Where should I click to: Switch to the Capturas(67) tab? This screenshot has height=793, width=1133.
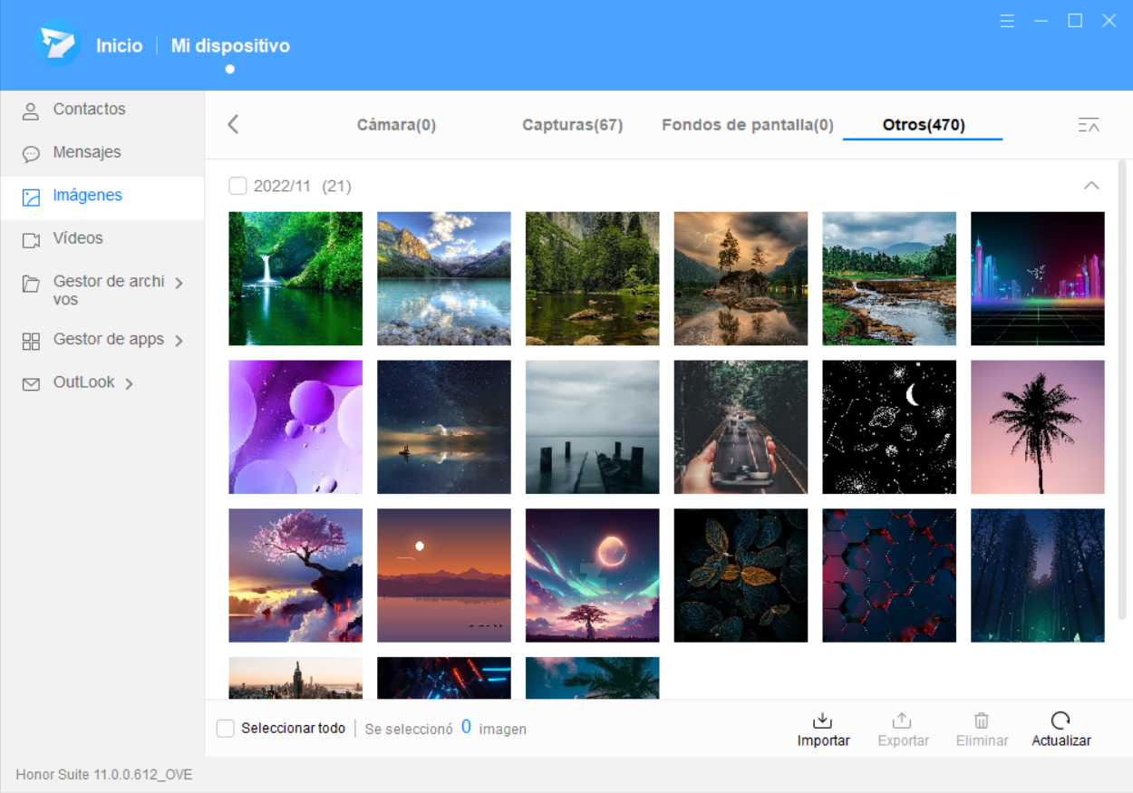572,125
